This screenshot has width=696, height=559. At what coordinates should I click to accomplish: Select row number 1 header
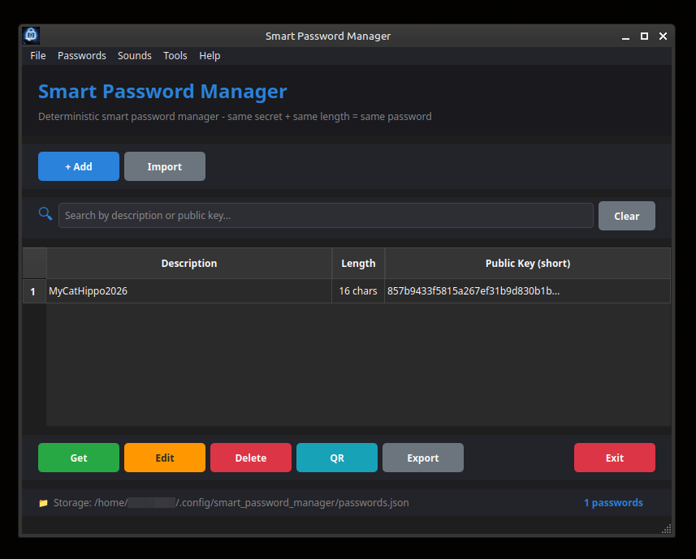pos(34,291)
